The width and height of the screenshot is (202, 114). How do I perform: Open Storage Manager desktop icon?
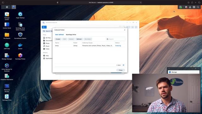coord(7,56)
